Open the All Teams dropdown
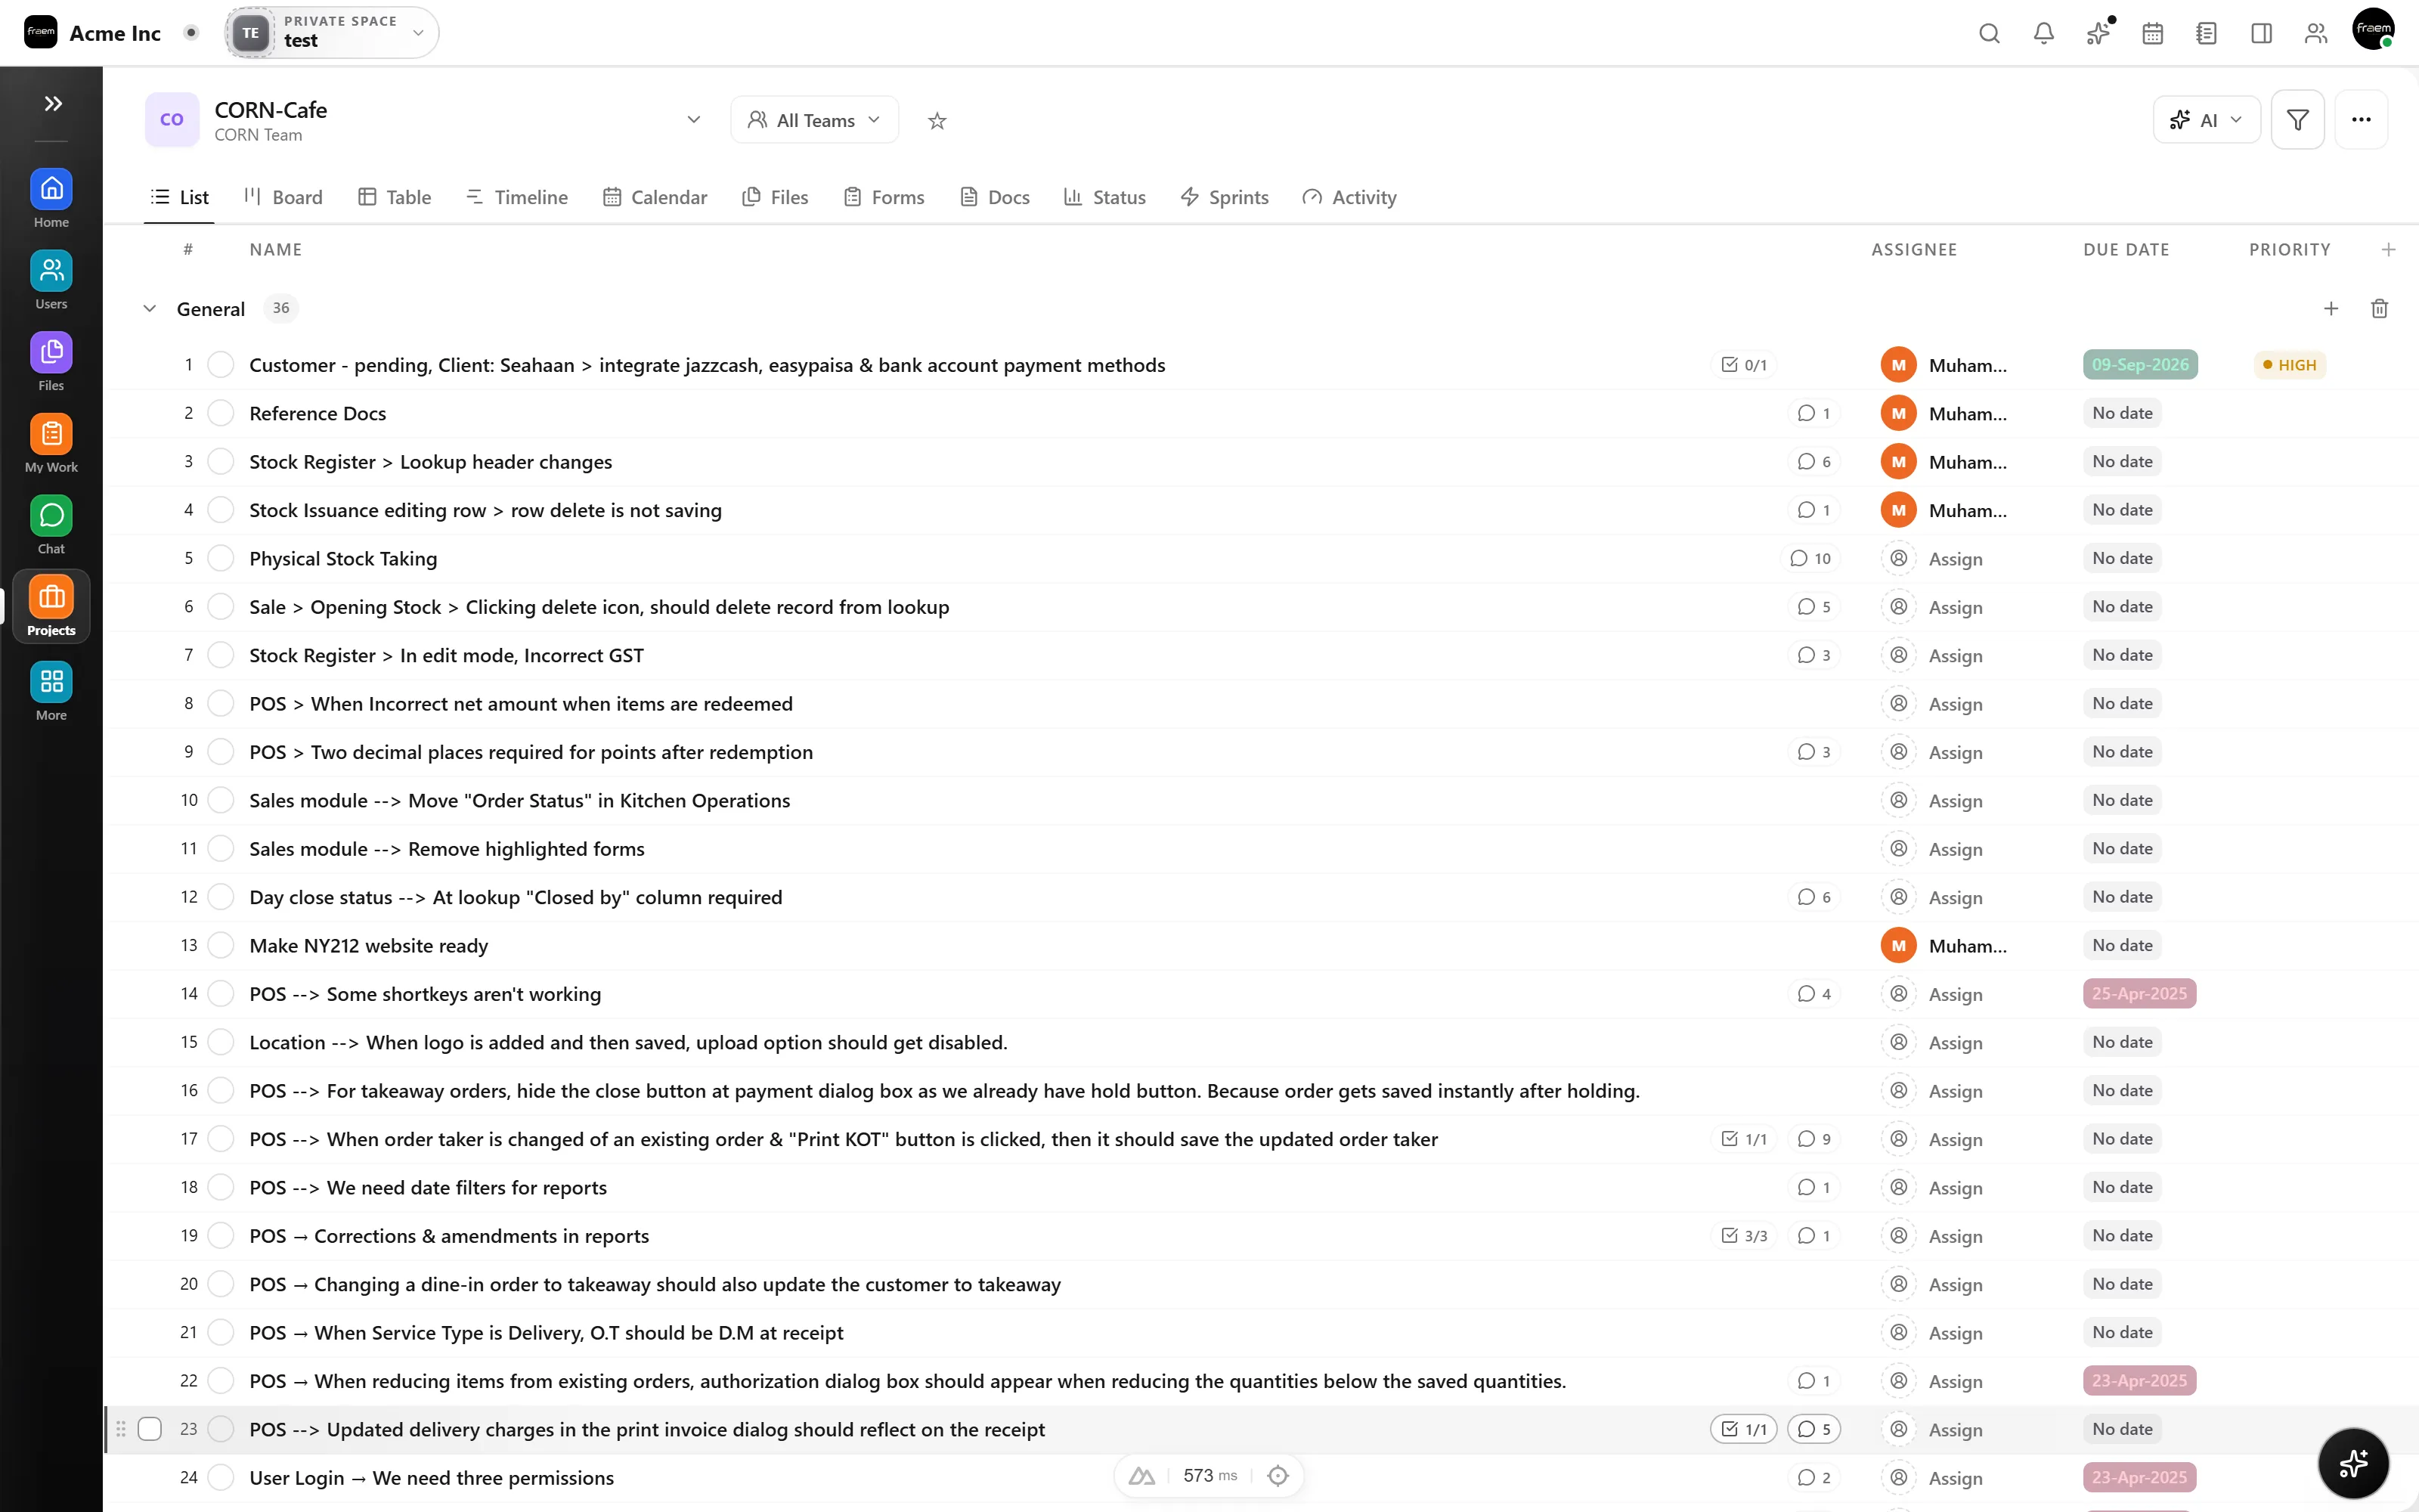The image size is (2419, 1512). tap(815, 120)
